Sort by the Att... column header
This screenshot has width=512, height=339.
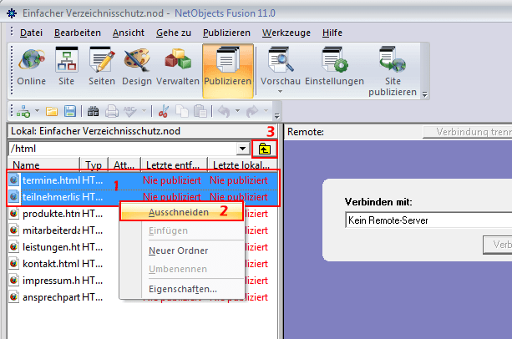[124, 164]
